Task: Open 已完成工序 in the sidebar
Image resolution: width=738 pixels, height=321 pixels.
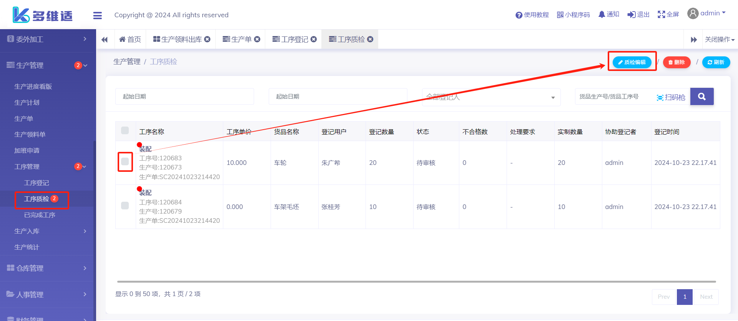Action: tap(40, 215)
